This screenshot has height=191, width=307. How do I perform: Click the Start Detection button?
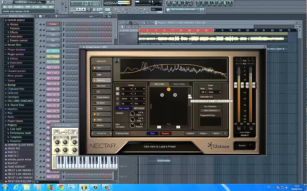(x=210, y=111)
